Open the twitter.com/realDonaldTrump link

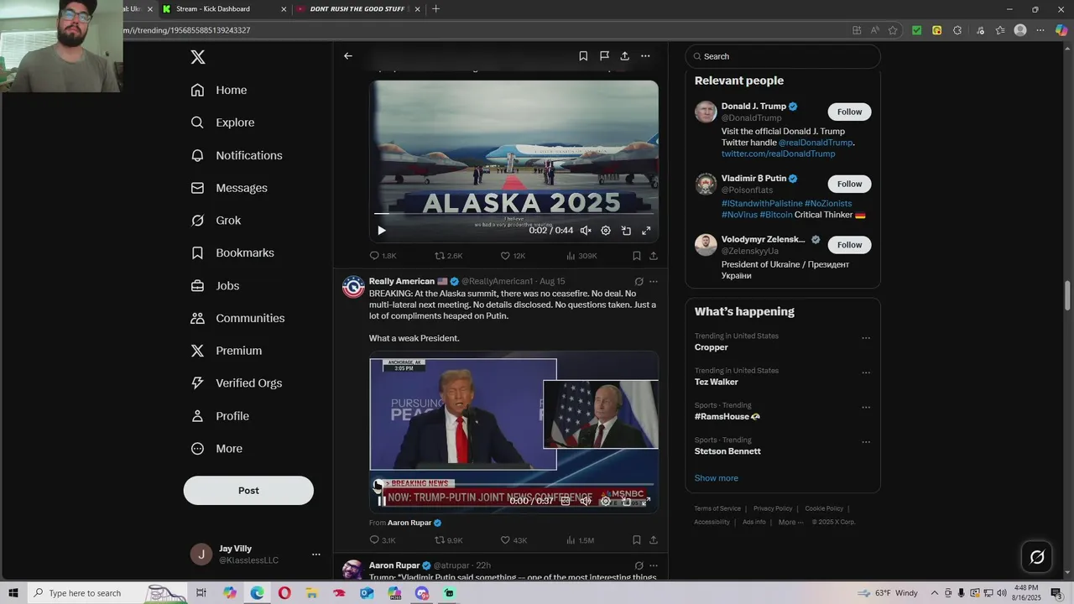[x=778, y=154]
